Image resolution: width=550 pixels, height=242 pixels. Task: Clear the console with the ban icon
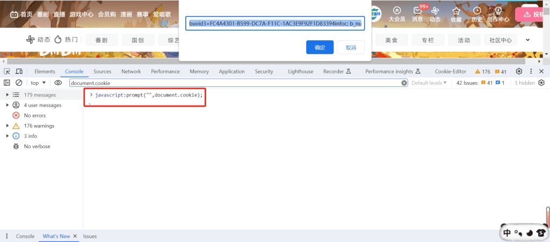(x=19, y=83)
